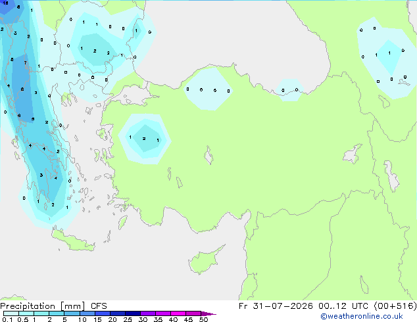This screenshot has height=322, width=417.
Task: Click the 45–50 mm legend color swatch
Action: click(193, 313)
